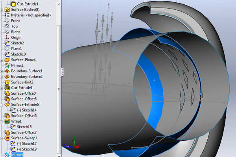
Task: Expand the Boundary-Surface2 node
Action: pos(2,77)
